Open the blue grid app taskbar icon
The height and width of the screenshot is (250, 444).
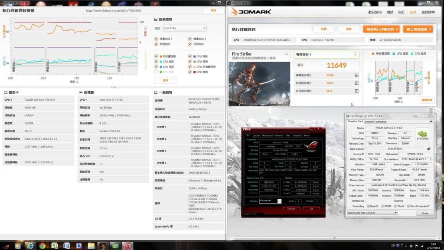coord(79,246)
